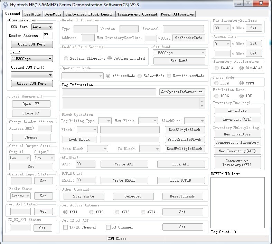Expand the Opened COM Port dropdown

[32, 75]
